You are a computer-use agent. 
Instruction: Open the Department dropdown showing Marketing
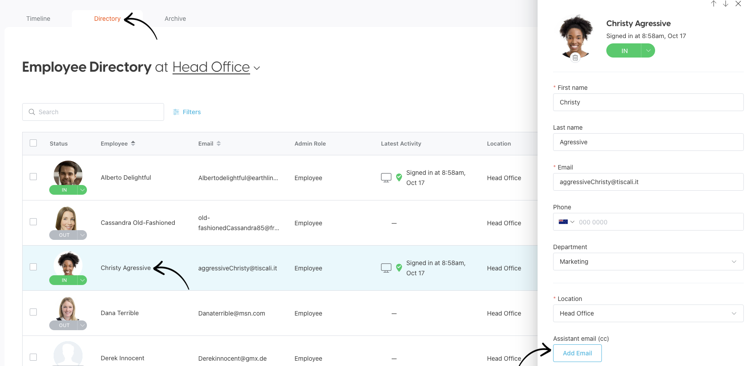click(x=648, y=262)
